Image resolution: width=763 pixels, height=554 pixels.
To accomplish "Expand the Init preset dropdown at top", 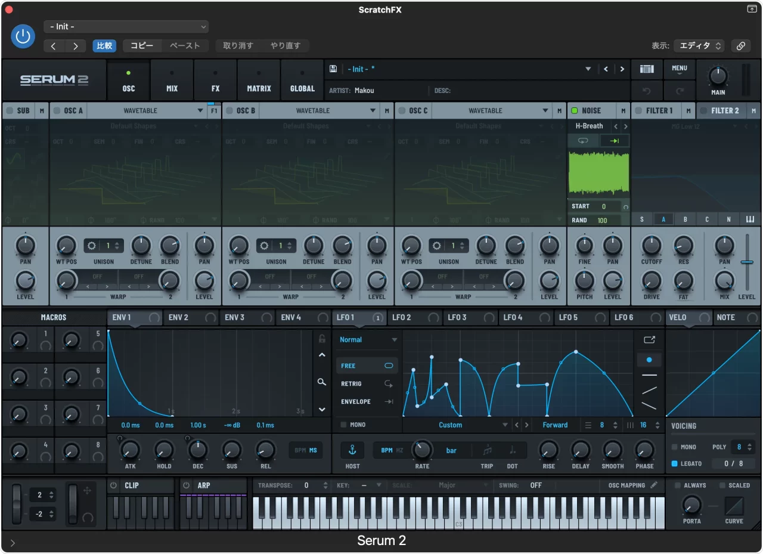I will click(126, 27).
